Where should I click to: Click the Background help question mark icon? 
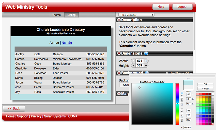point(147,73)
